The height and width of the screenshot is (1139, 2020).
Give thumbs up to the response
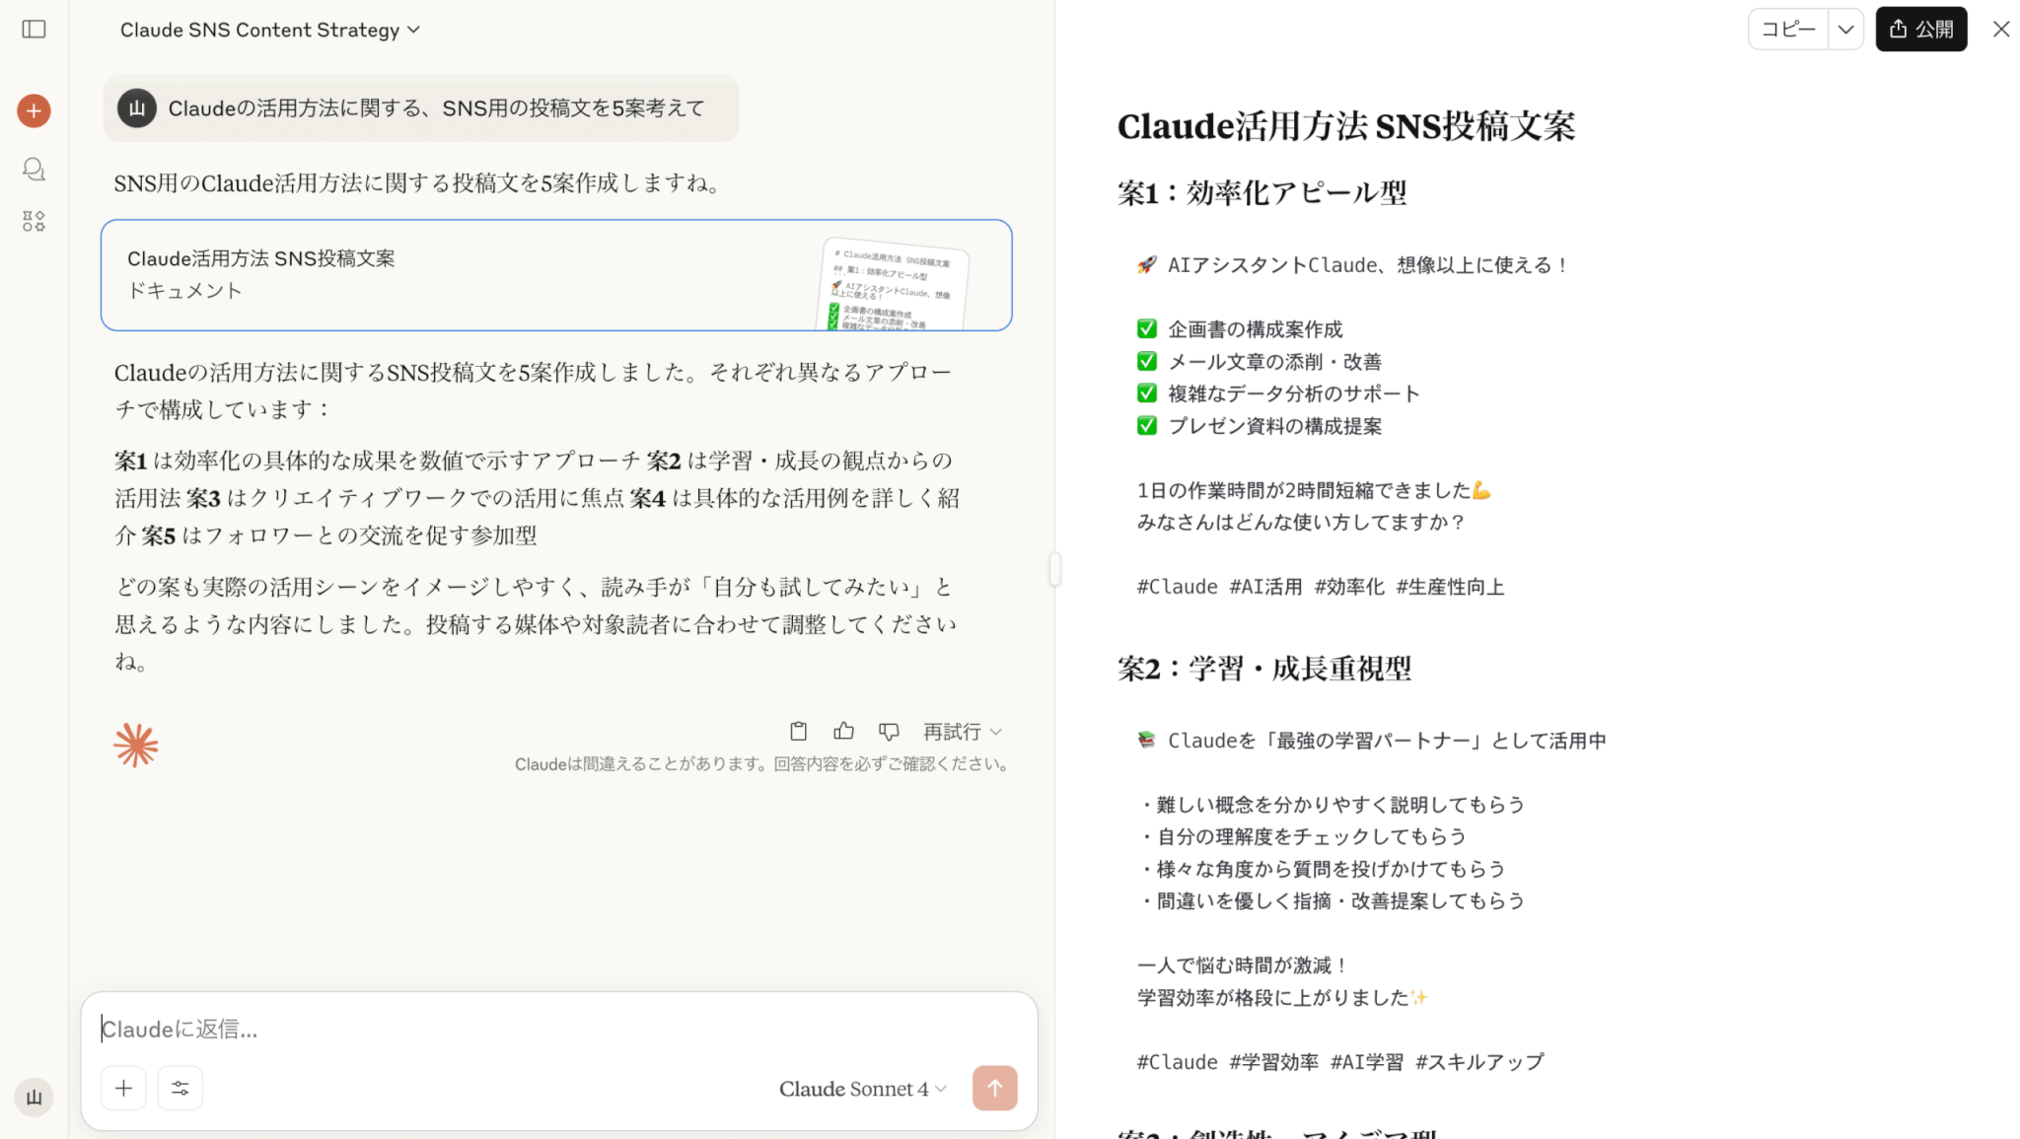(843, 731)
